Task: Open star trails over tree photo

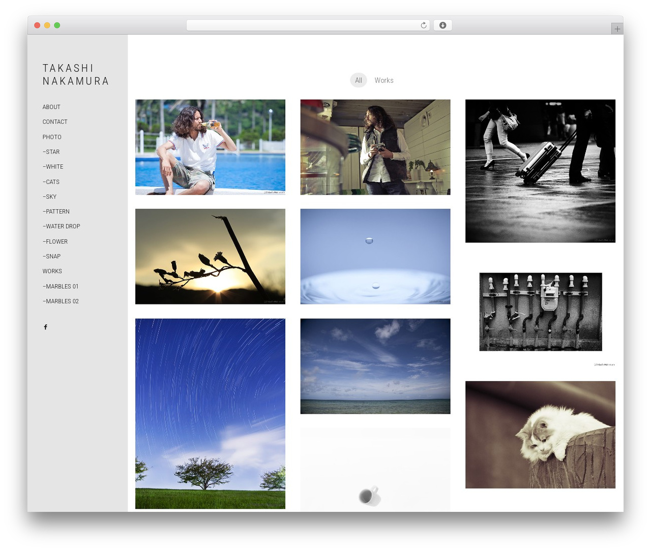Action: click(210, 414)
